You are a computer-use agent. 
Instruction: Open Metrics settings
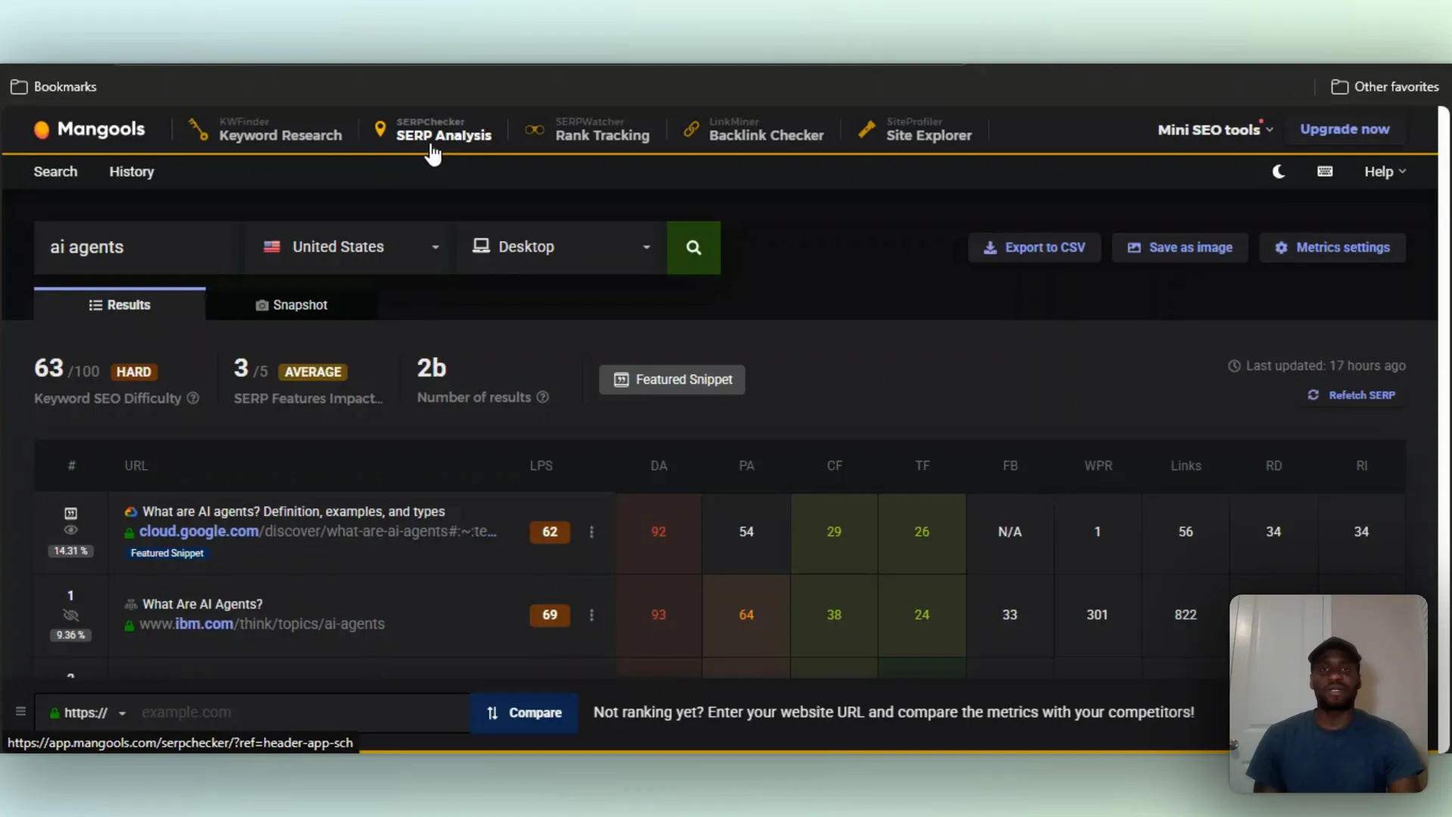[1332, 247]
